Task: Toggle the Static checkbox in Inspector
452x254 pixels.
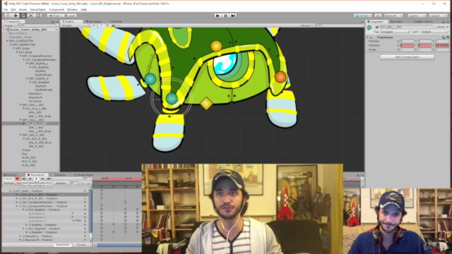Action: 435,27
